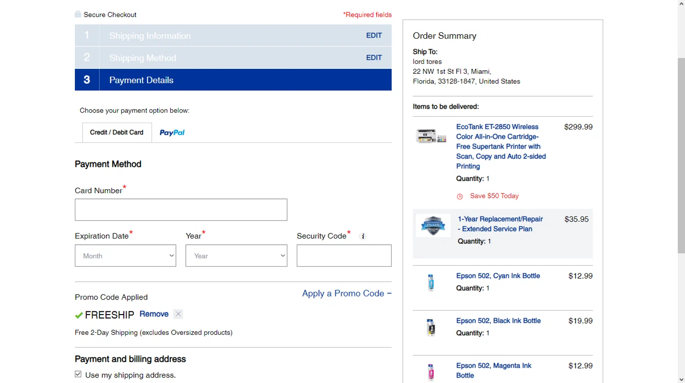Open the expiration Month dropdown
The image size is (685, 383).
(126, 256)
